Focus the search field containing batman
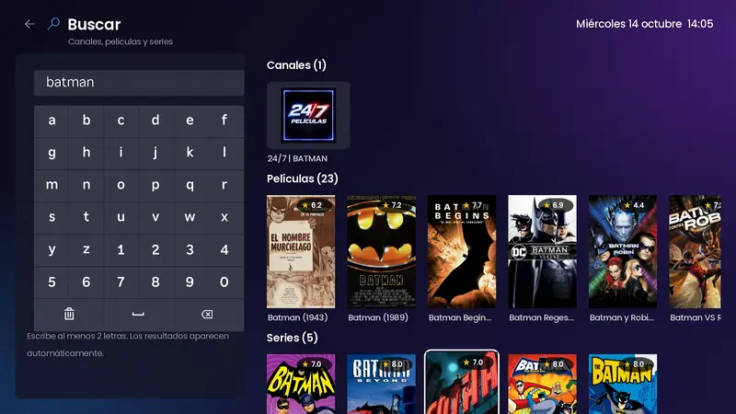Viewport: 736px width, 414px height. point(139,83)
